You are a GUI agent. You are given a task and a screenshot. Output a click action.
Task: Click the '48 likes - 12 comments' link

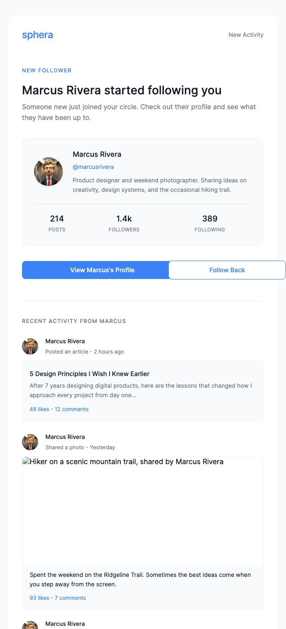(59, 409)
